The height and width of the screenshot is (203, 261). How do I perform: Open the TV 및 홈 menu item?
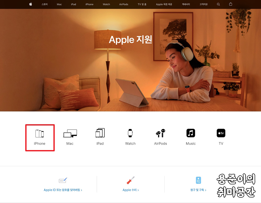[x=142, y=4]
